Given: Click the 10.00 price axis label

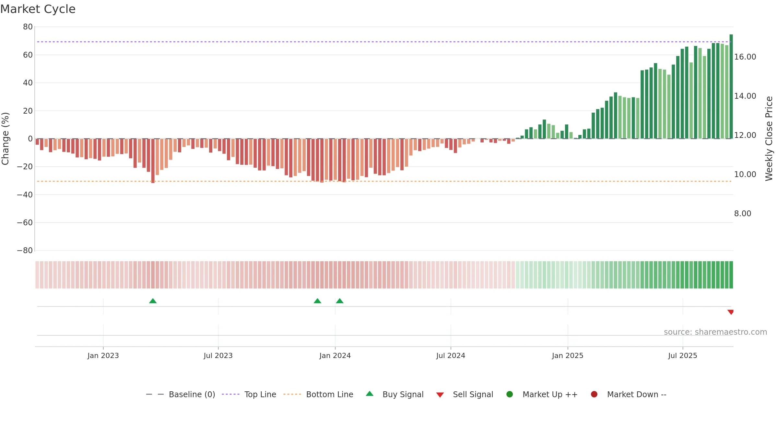Looking at the screenshot, I should click(x=745, y=174).
